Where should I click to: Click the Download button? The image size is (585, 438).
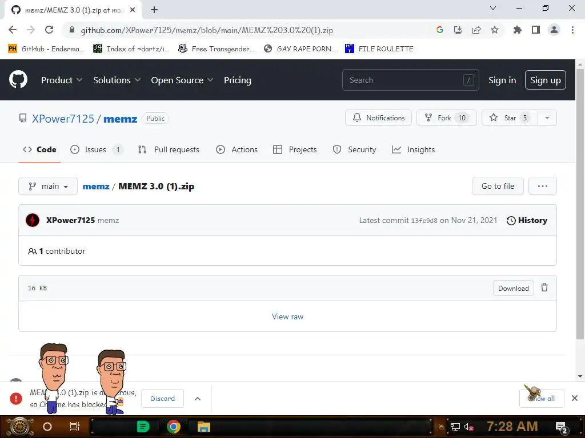[514, 288]
